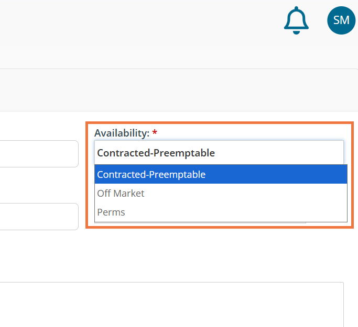Screen dimensions: 358x327
Task: Click the Availability field label
Action: click(122, 133)
